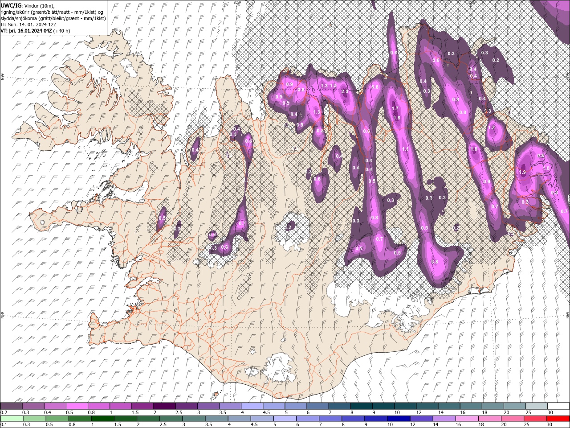Click the '20W' longitude label
The image size is (570, 428).
coord(237,2)
